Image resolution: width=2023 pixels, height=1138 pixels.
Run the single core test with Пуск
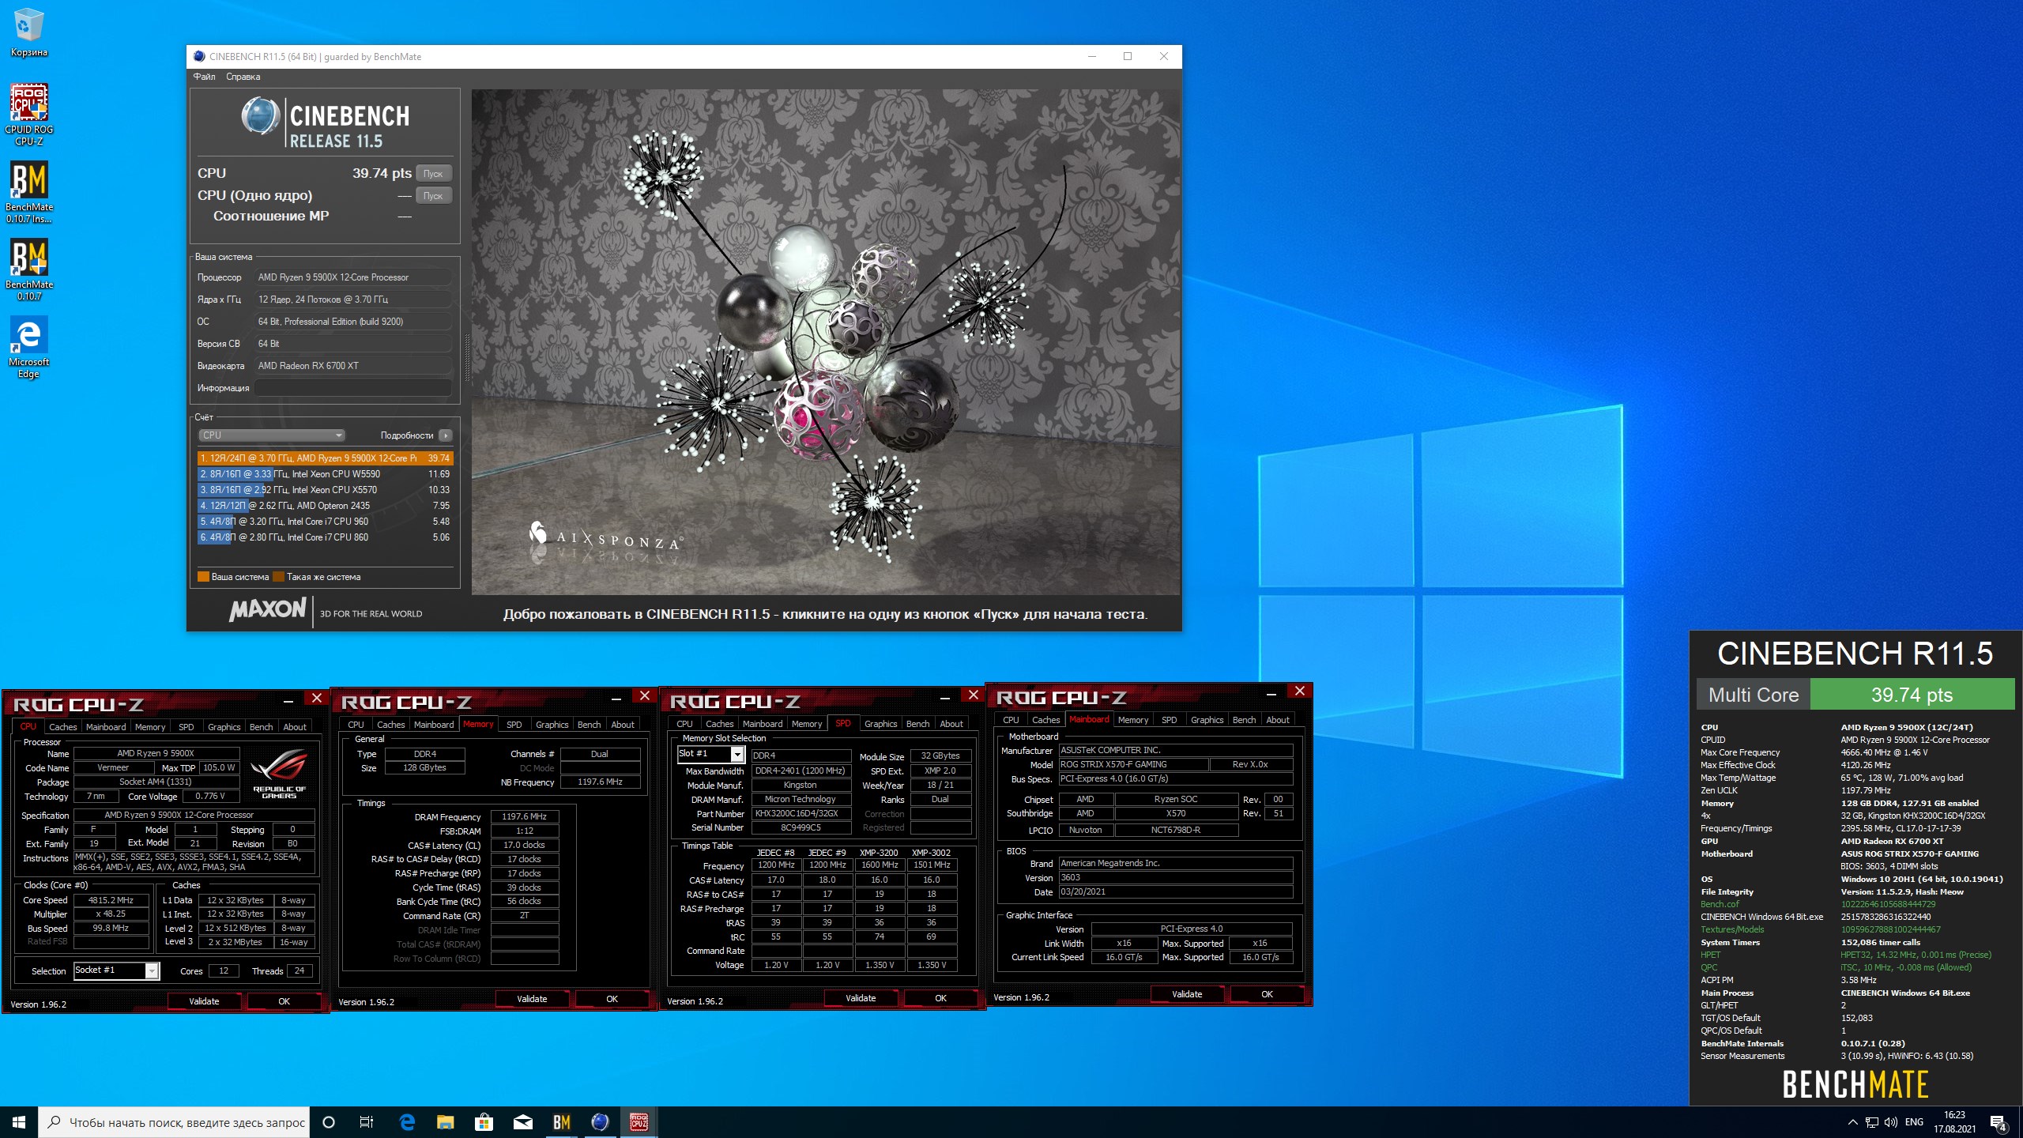click(433, 195)
